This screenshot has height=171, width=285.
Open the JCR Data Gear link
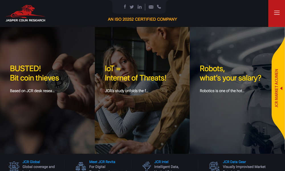tap(234, 162)
